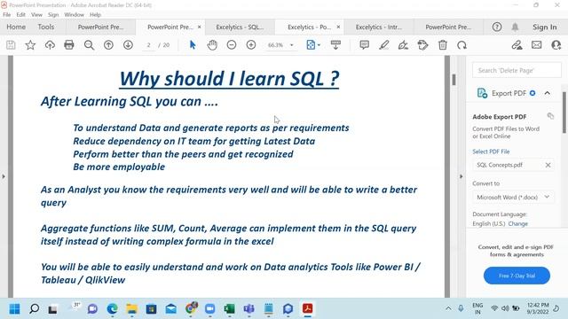Screen dimensions: 568x319
Task: Click the right panel scrollbar thumb
Action: pyautogui.click(x=564, y=113)
